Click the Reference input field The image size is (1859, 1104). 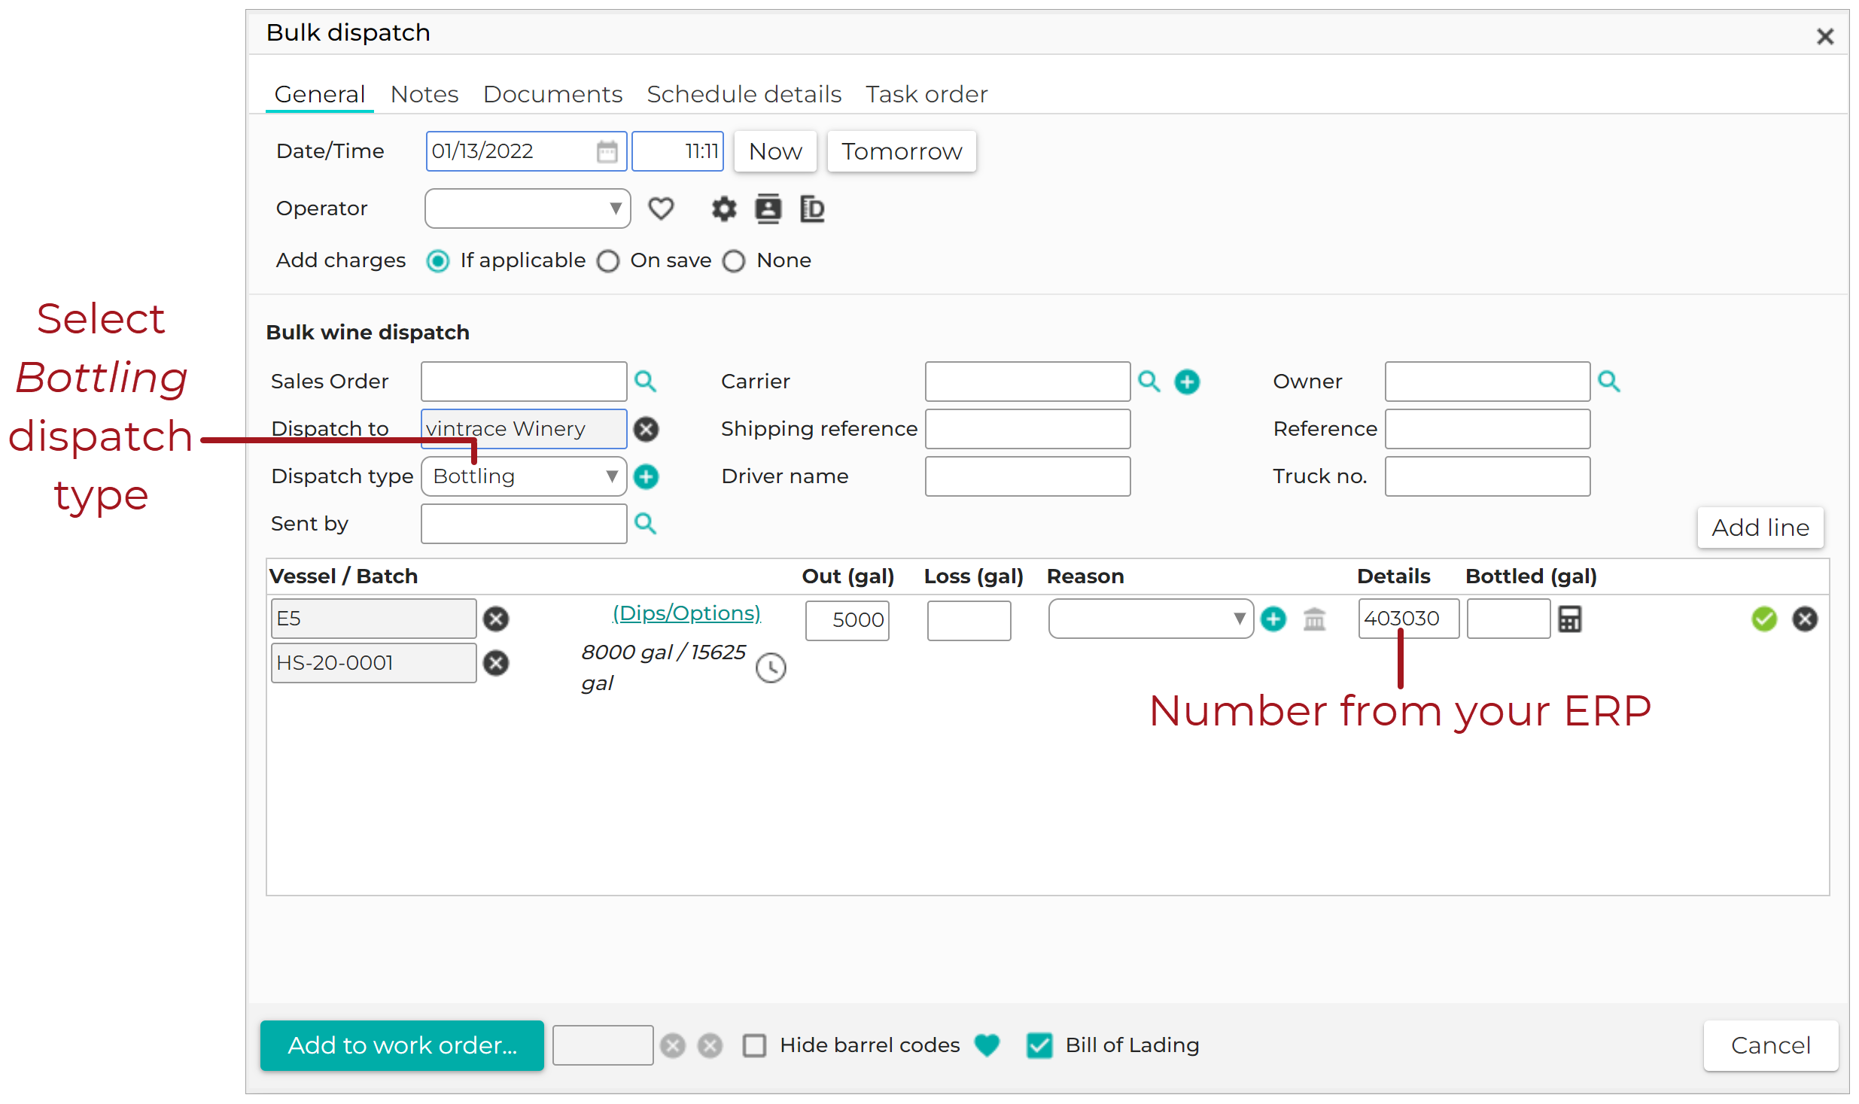1487,429
